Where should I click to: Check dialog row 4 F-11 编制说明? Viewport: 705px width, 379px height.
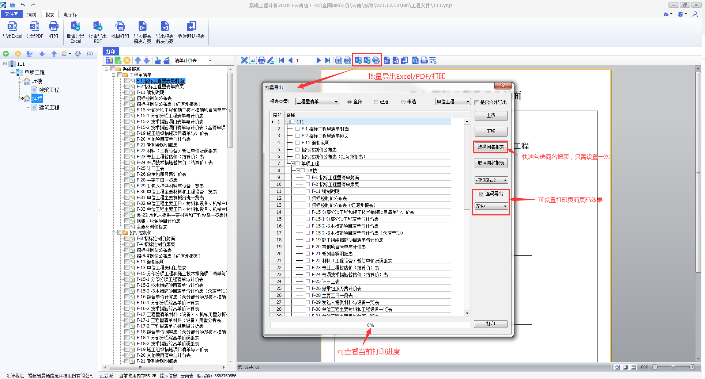pyautogui.click(x=298, y=143)
